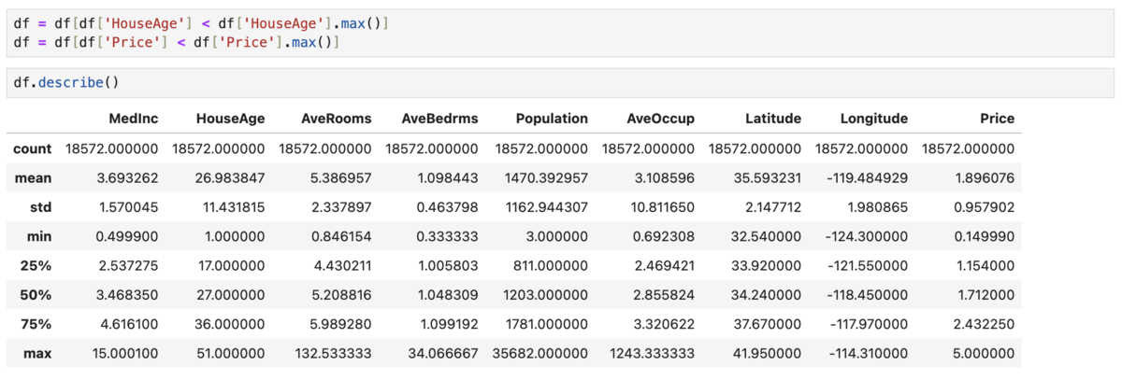Screen dimensions: 1122x380
Task: Select mean Price value 1.896076
Action: coord(984,177)
